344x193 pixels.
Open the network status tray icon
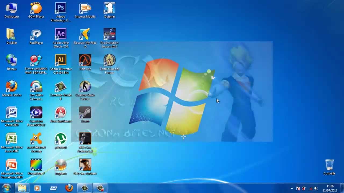point(310,188)
